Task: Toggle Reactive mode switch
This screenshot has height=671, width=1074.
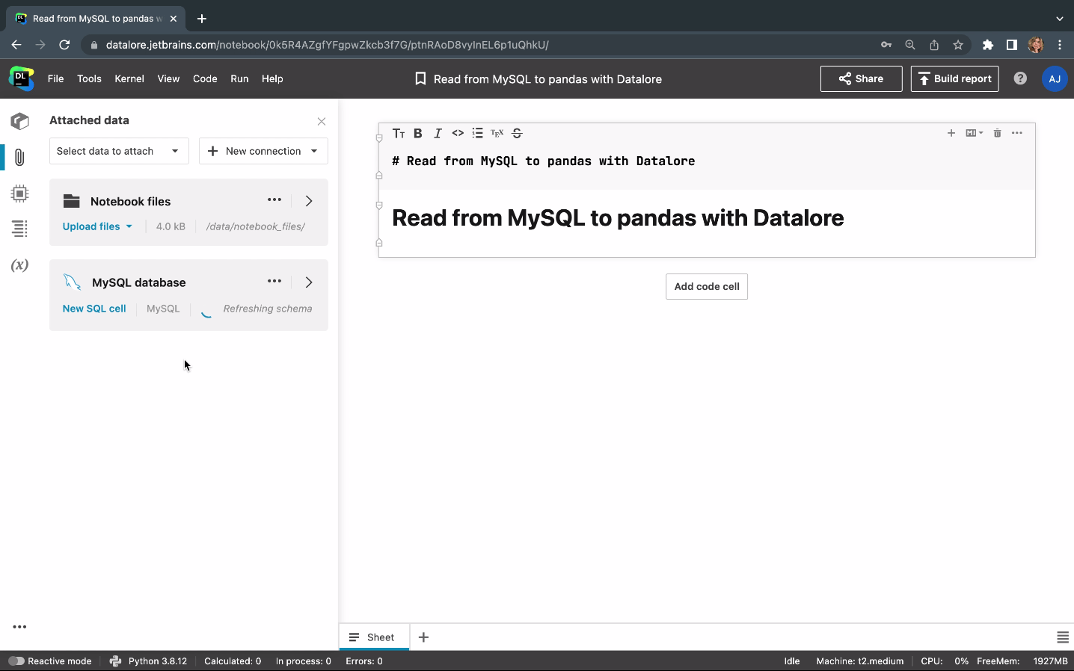Action: point(16,661)
